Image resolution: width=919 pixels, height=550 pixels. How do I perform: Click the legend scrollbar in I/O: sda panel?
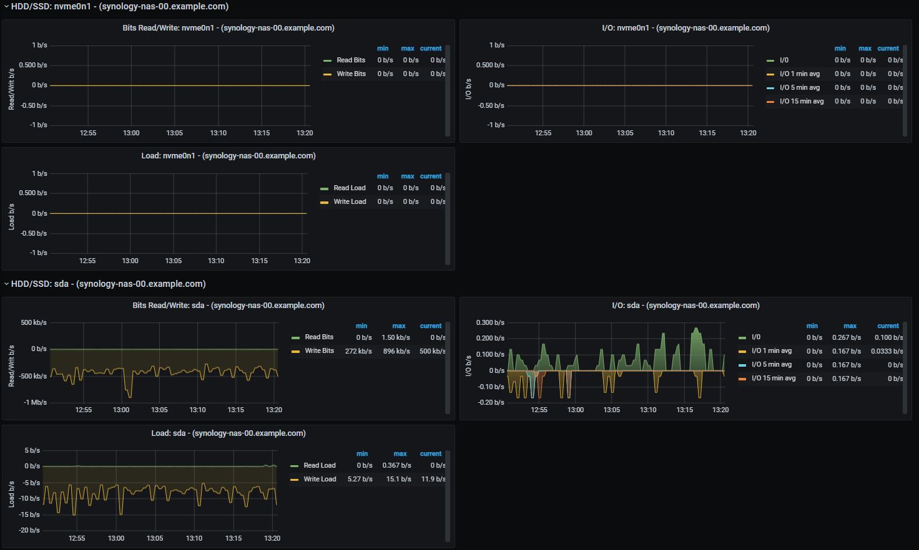point(905,367)
